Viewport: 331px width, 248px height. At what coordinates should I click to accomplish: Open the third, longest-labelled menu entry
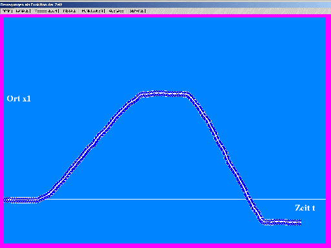click(x=46, y=11)
